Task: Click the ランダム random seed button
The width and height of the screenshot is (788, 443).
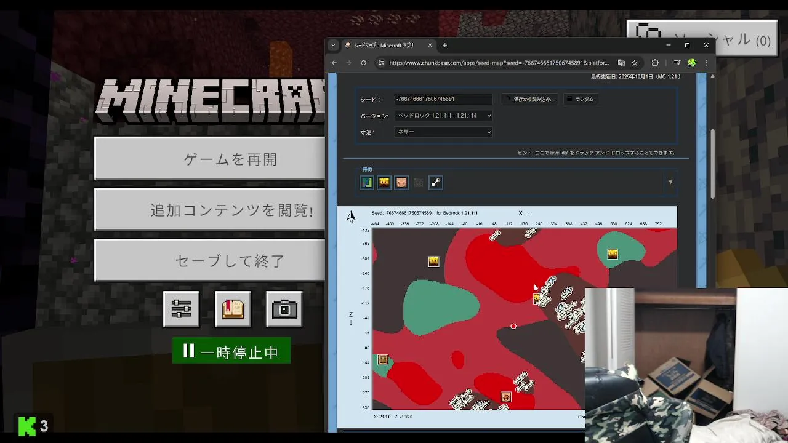Action: click(x=581, y=99)
